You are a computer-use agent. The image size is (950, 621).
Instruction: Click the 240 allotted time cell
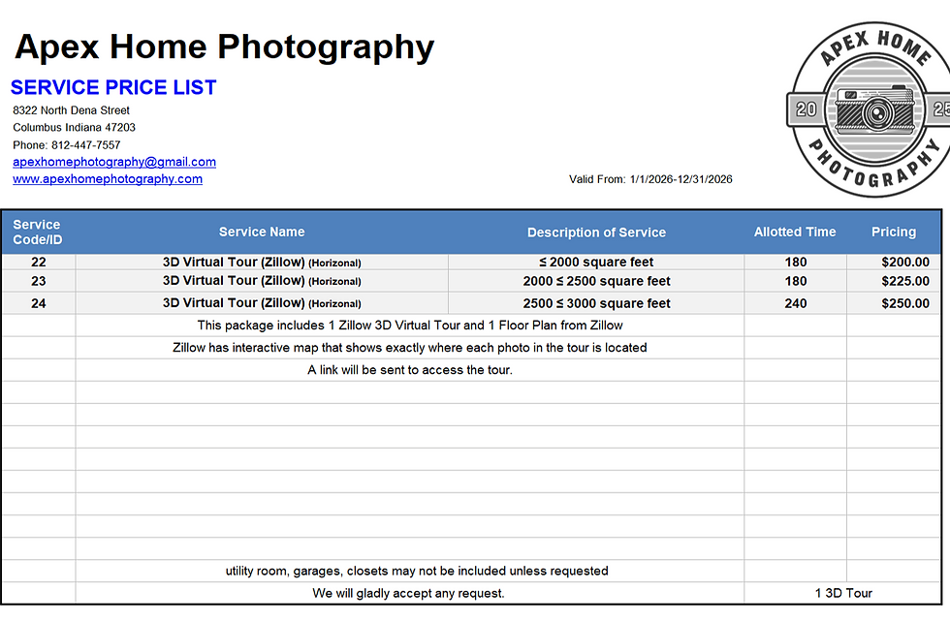(x=796, y=303)
